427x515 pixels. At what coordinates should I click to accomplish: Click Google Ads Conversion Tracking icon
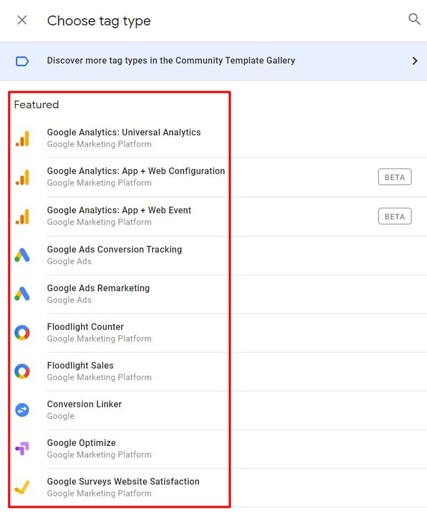[22, 255]
